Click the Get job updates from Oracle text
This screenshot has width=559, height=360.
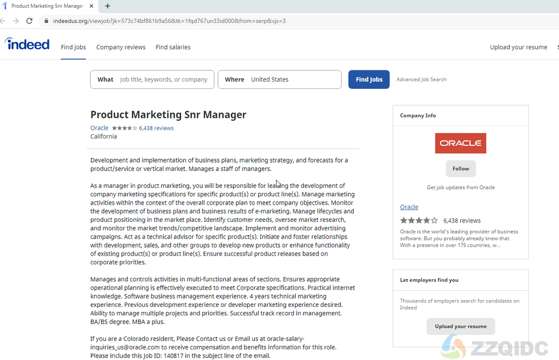click(461, 187)
